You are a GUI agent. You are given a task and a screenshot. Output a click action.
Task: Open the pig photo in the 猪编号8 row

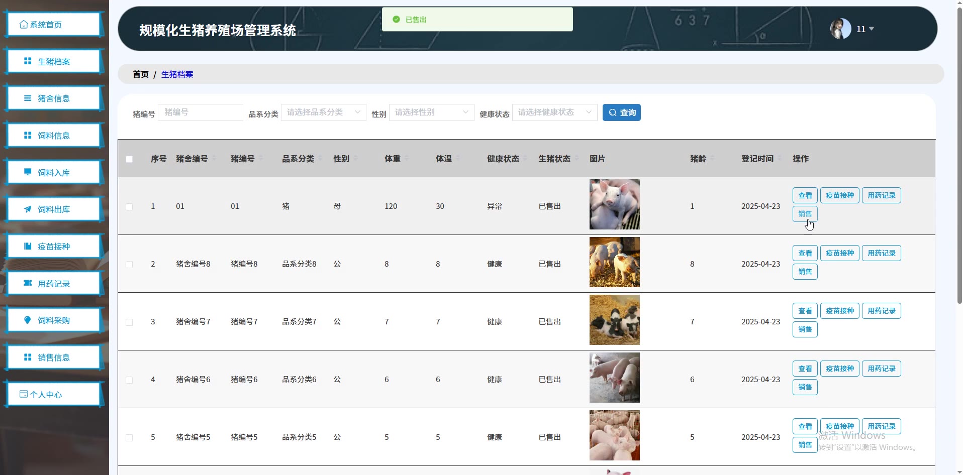point(615,262)
